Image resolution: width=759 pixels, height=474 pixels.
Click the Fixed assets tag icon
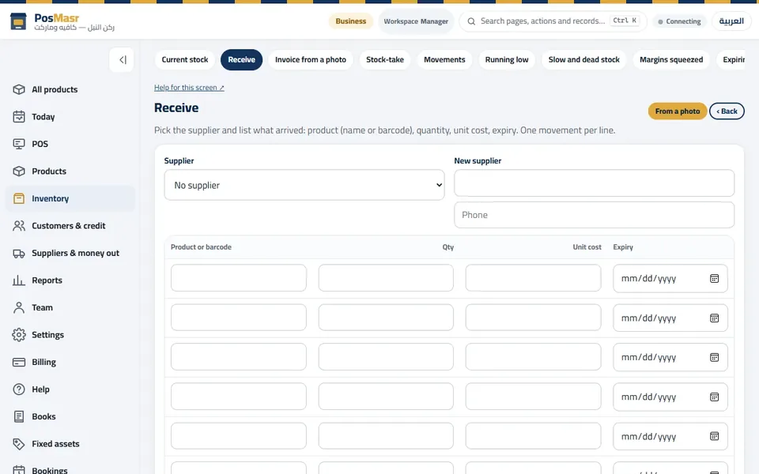click(19, 443)
